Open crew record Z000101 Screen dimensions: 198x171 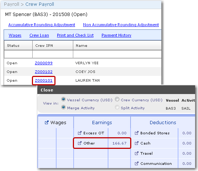[x=44, y=81]
